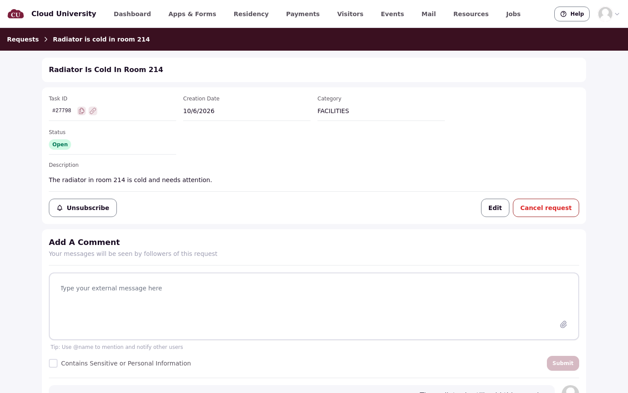Expand the account dropdown chevron
Screen dimensions: 628x393
tap(617, 14)
